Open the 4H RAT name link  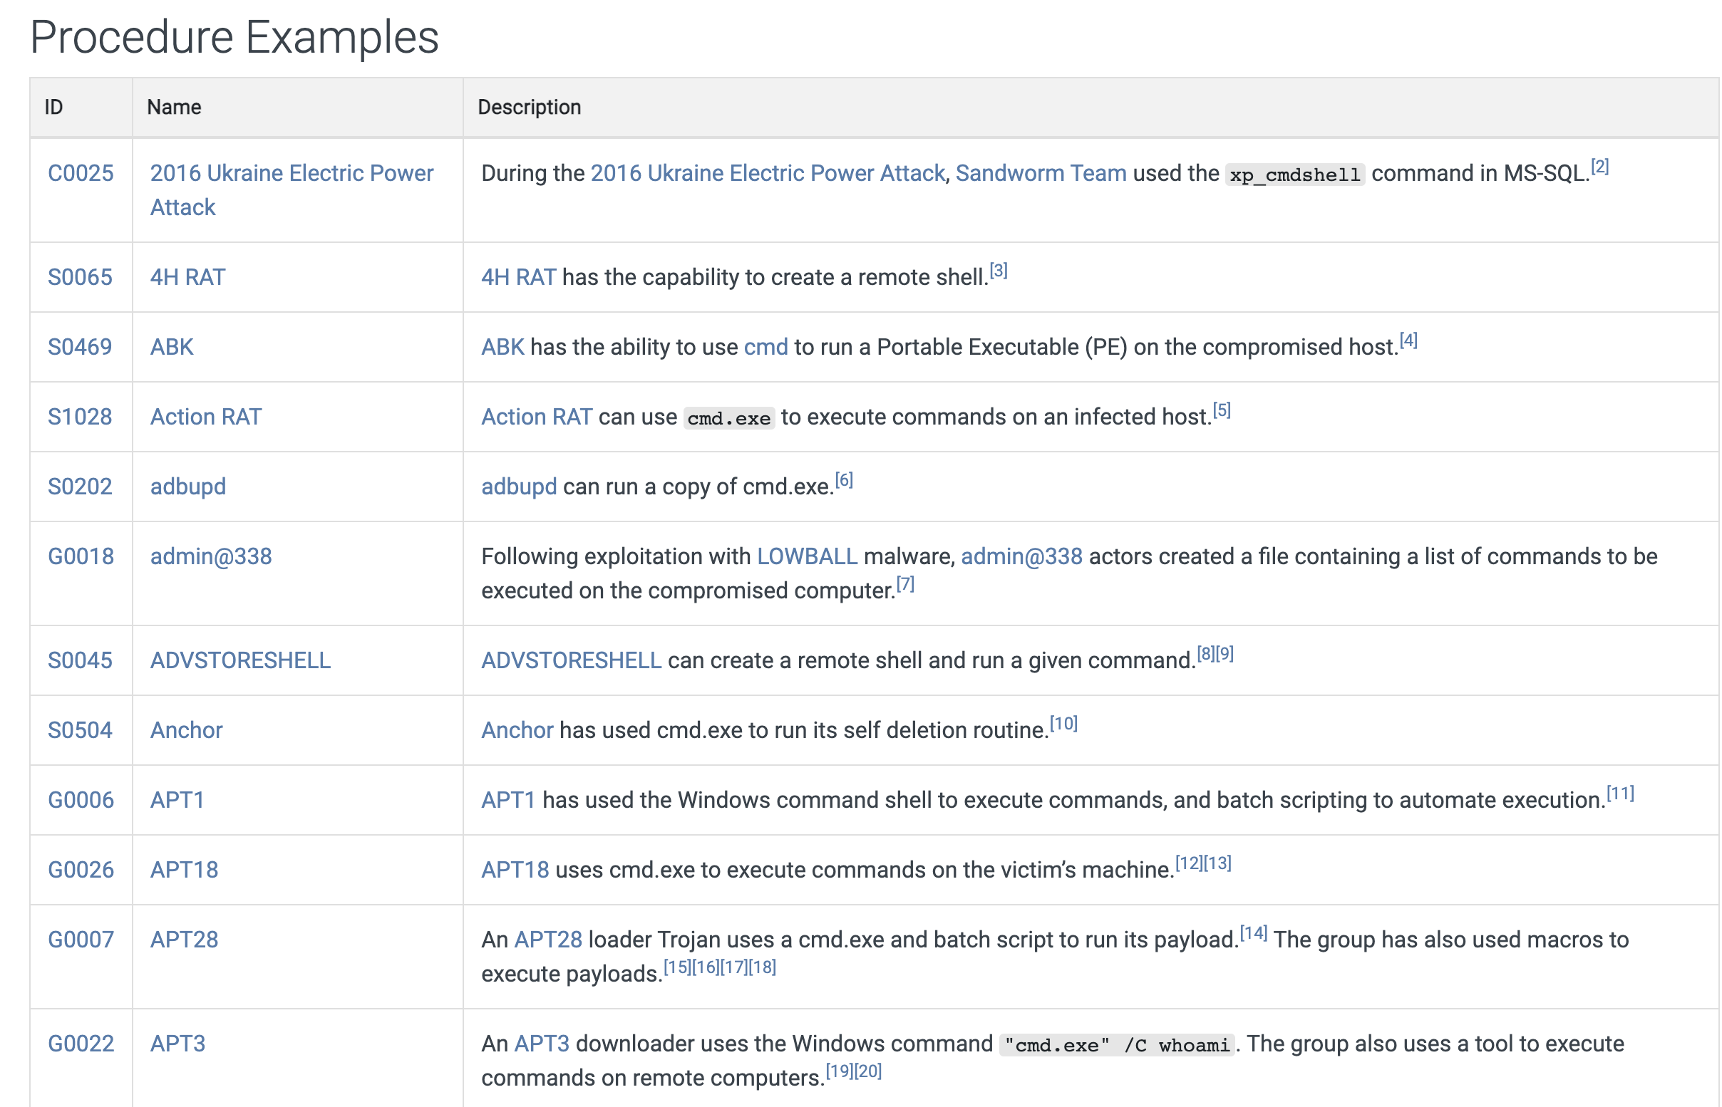click(187, 276)
